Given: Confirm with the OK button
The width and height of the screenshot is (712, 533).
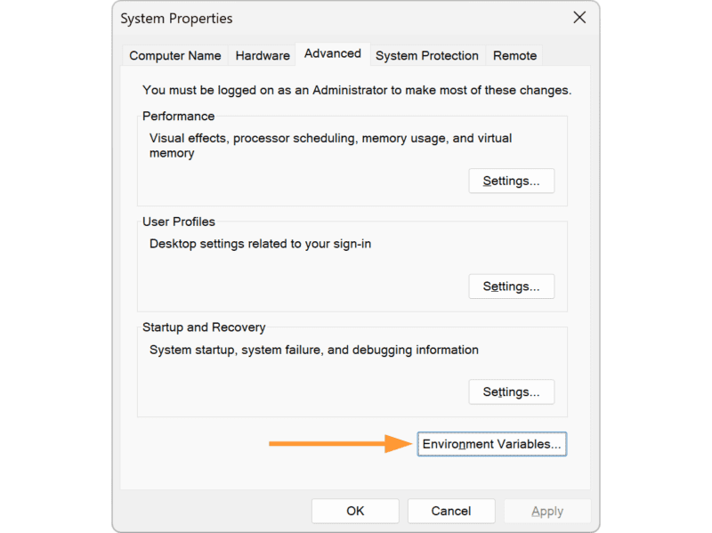Looking at the screenshot, I should [x=355, y=511].
